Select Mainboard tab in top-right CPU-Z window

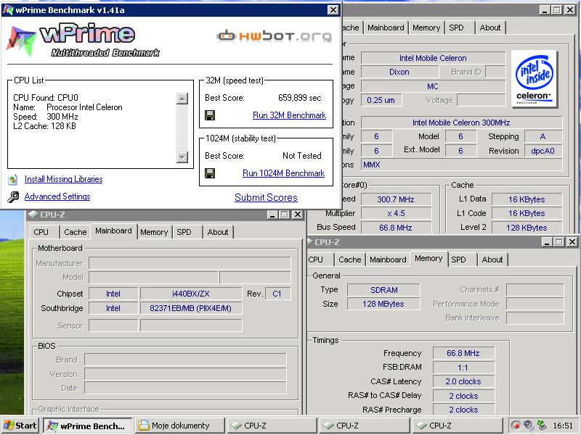click(x=386, y=28)
